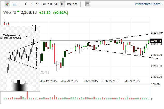Click the 200.0M volume axis label

tap(156, 84)
